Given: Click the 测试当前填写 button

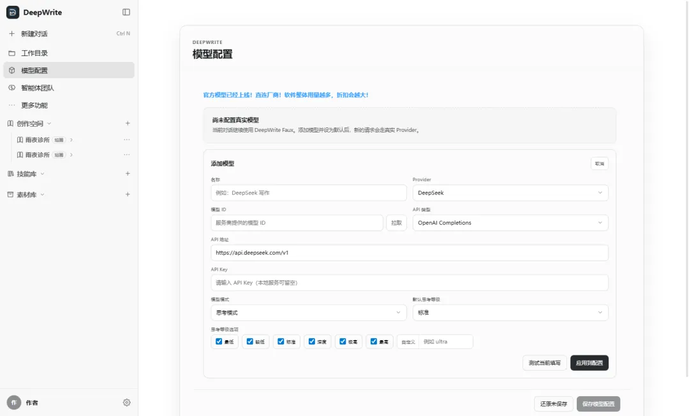Looking at the screenshot, I should 544,363.
